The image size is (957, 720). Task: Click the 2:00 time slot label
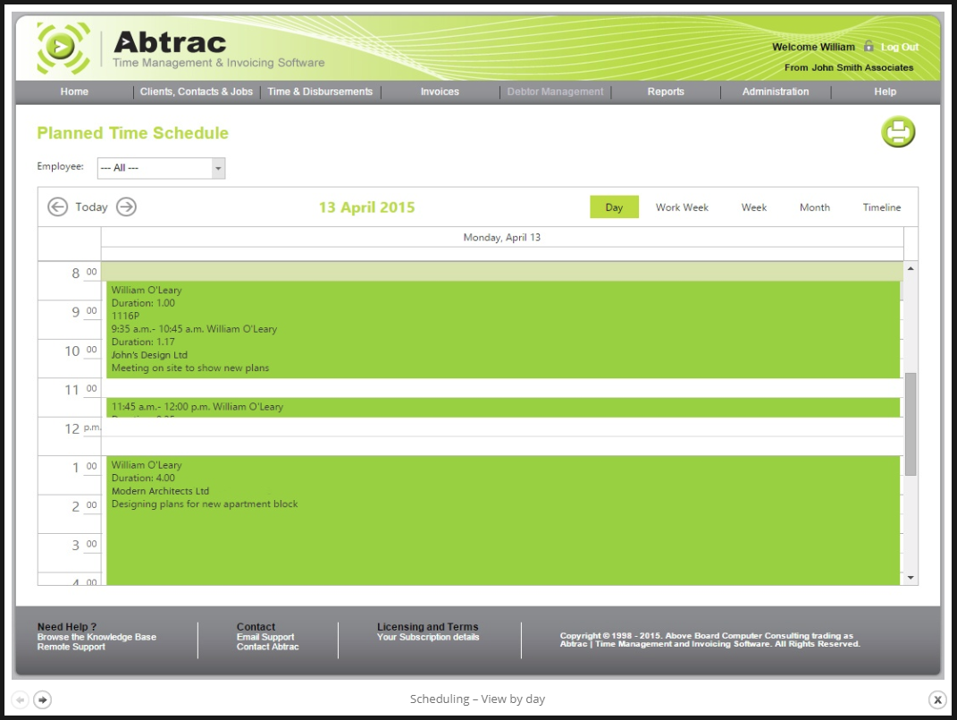click(x=84, y=506)
